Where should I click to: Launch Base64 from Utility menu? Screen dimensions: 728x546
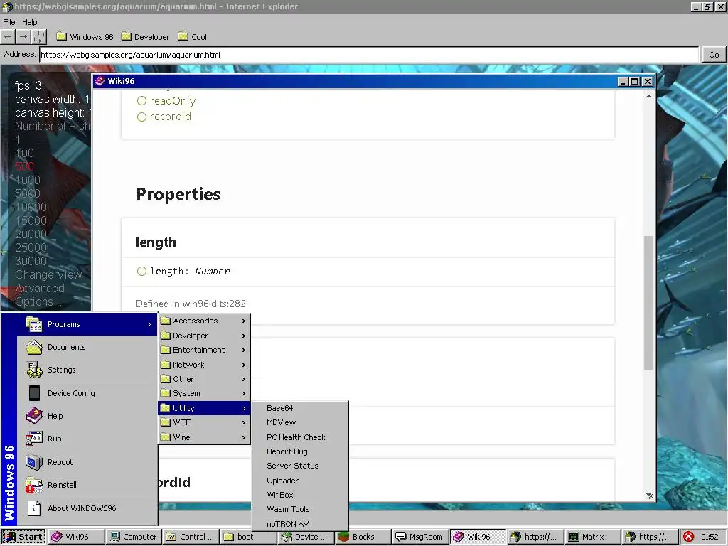pos(300,408)
